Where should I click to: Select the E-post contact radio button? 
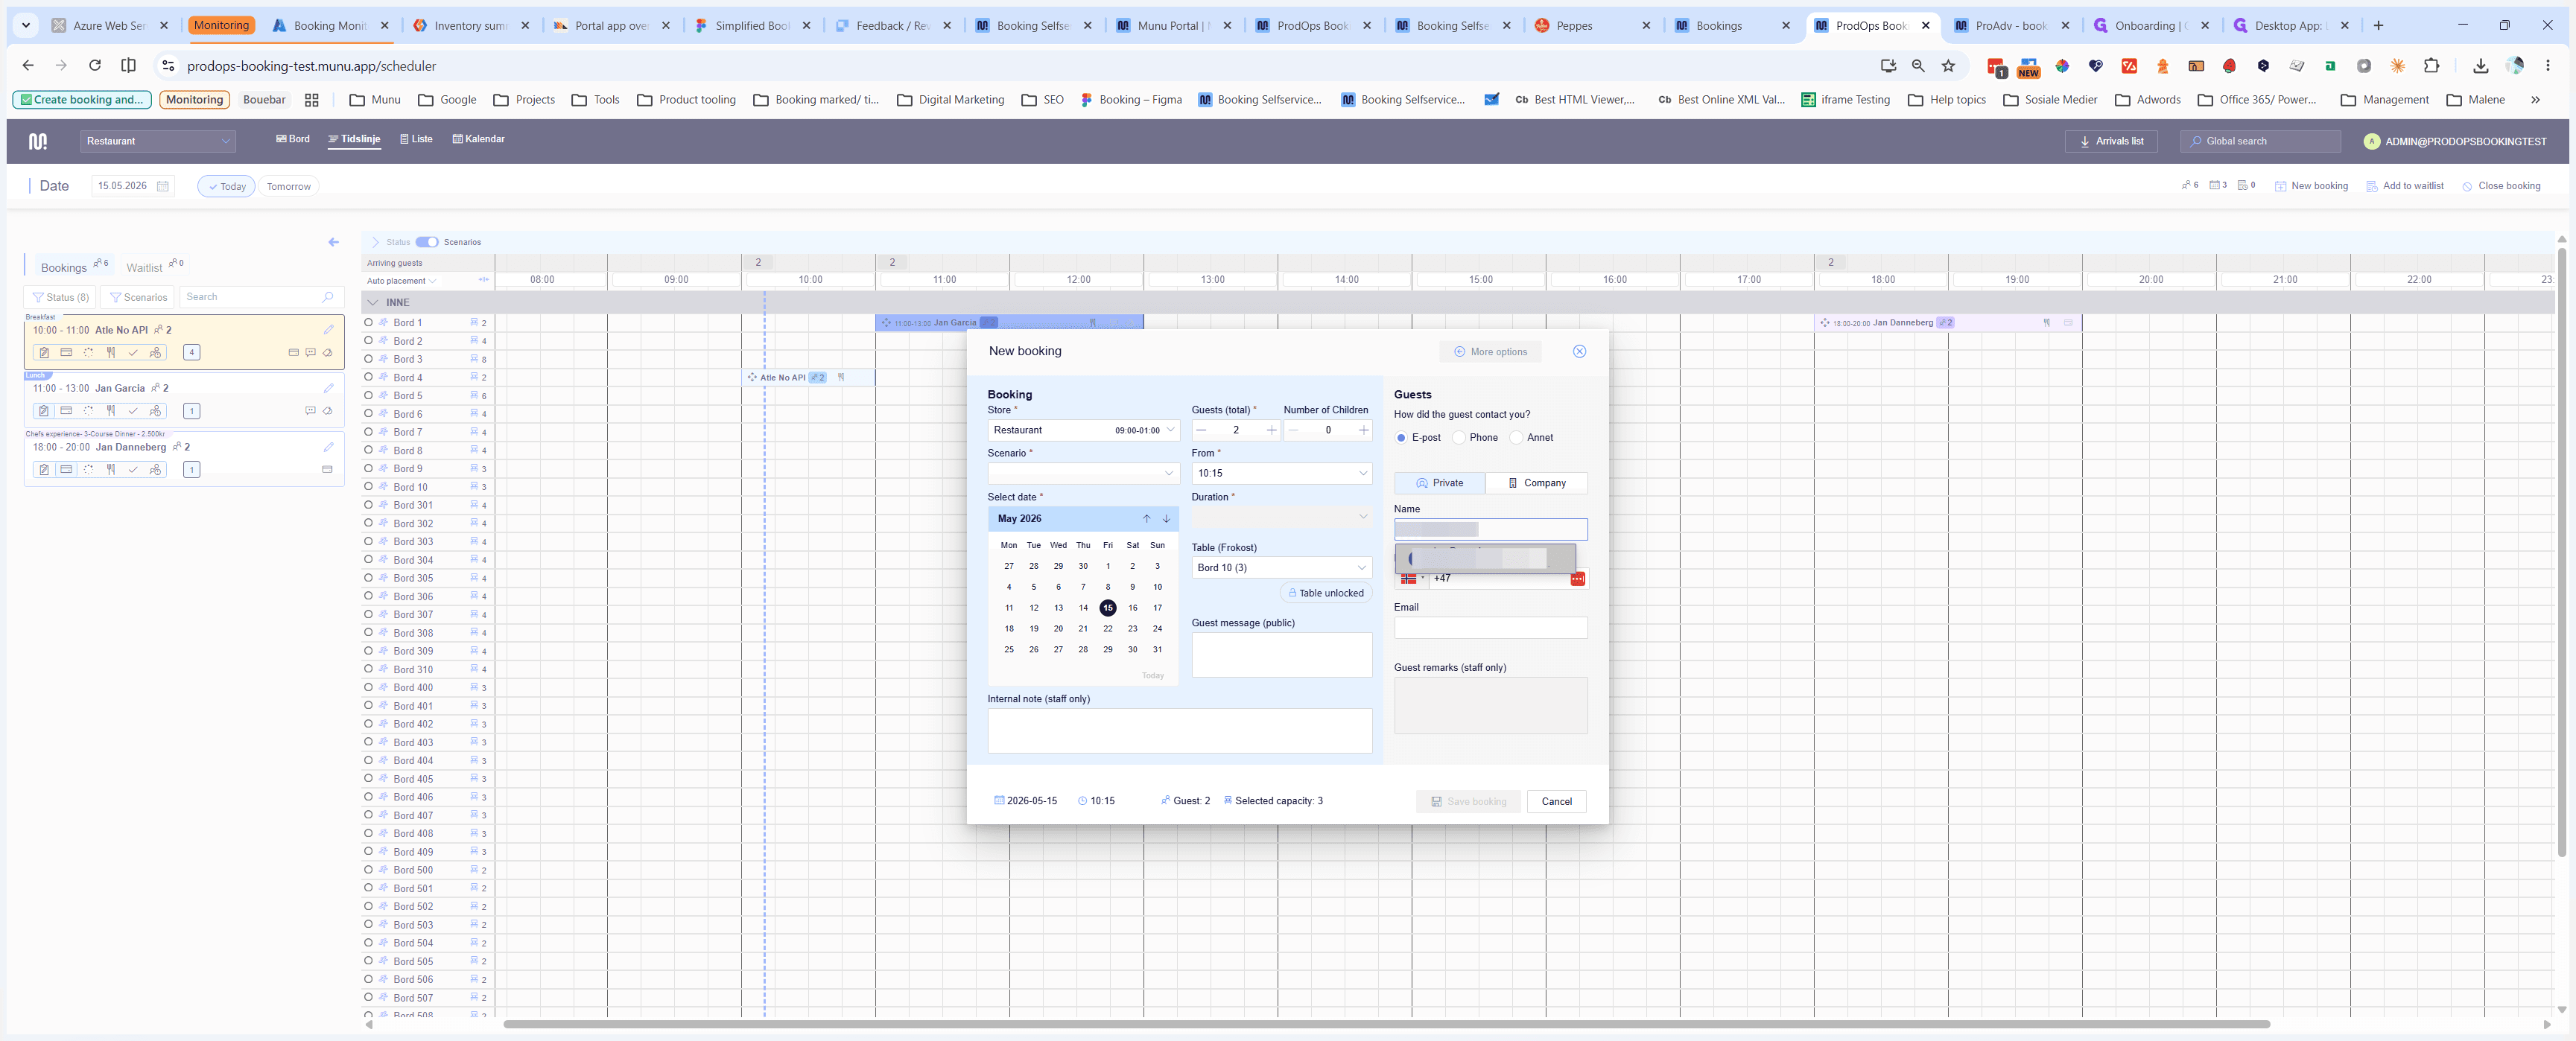[x=1401, y=438]
